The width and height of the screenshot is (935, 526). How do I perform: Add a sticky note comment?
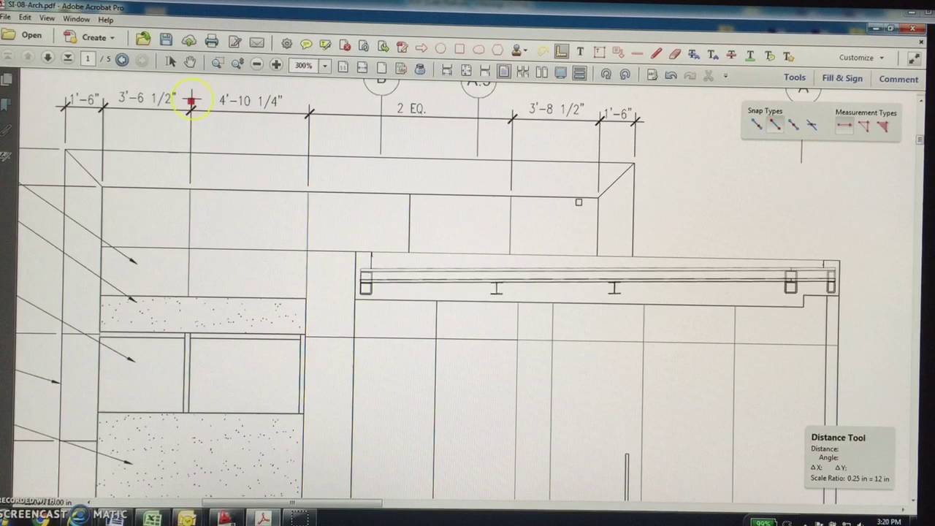tap(306, 45)
